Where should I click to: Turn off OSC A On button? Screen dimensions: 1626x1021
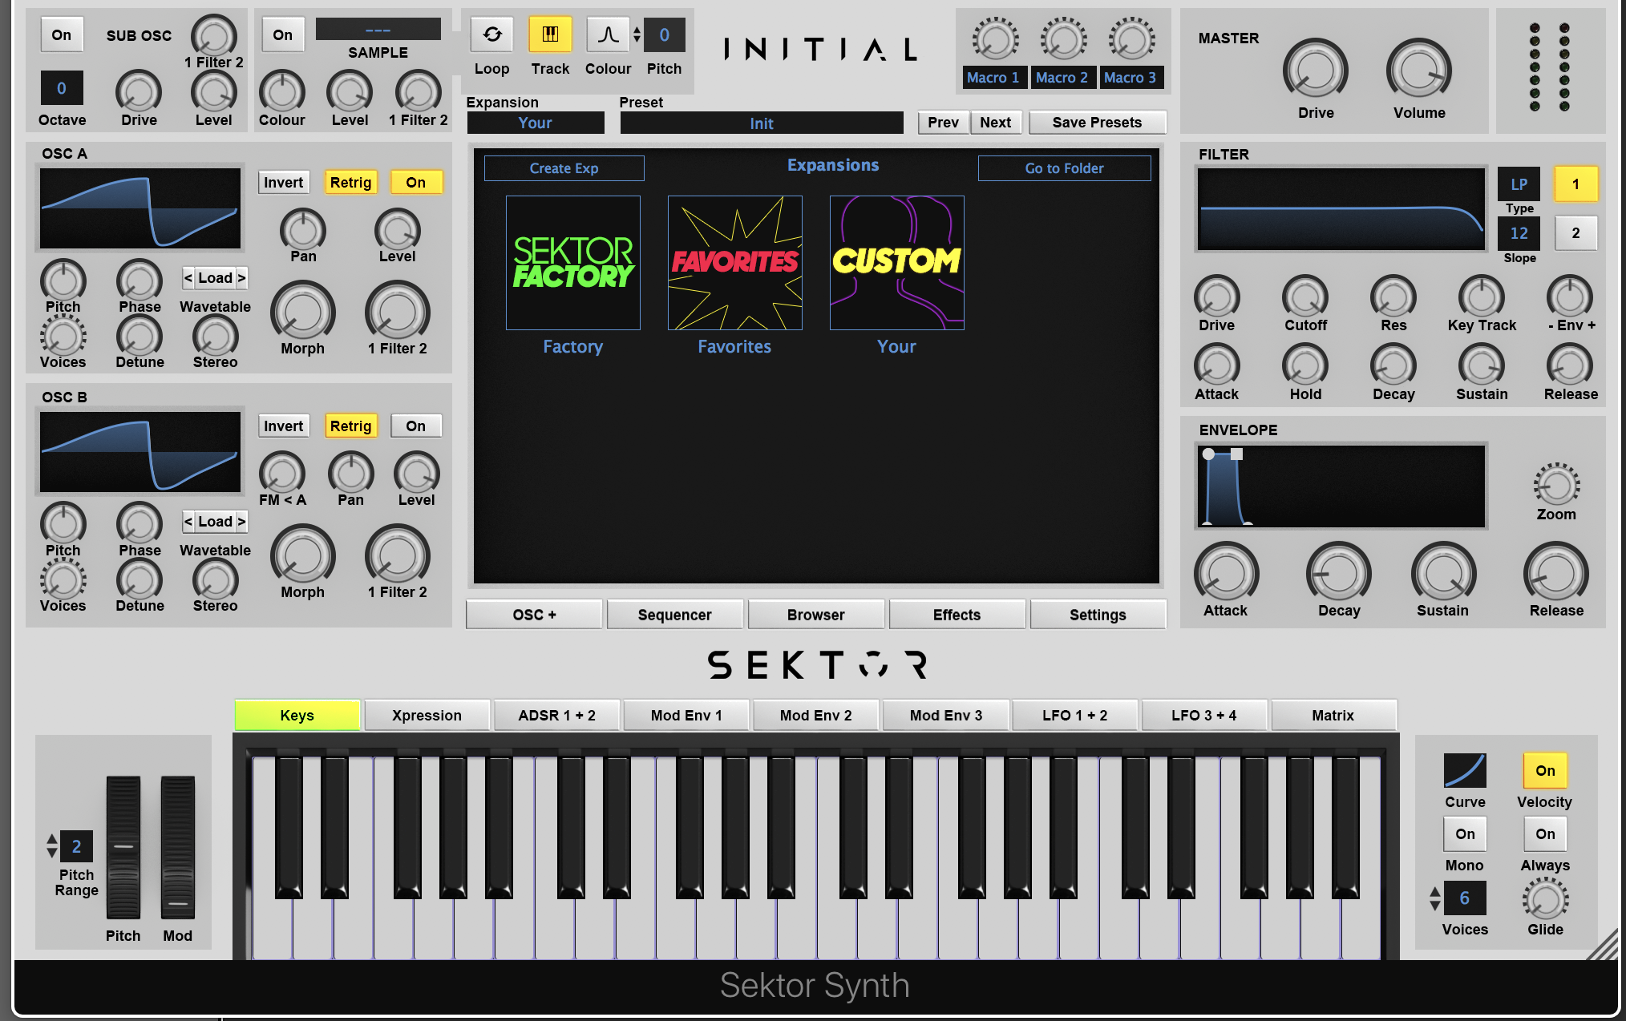[416, 182]
